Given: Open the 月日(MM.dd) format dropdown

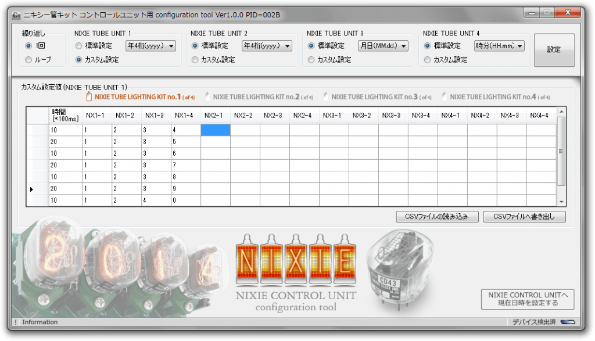Looking at the screenshot, I should pyautogui.click(x=382, y=45).
